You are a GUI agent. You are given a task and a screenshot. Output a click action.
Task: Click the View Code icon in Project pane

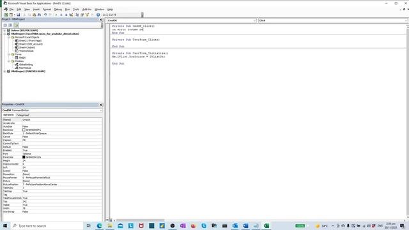pyautogui.click(x=5, y=25)
